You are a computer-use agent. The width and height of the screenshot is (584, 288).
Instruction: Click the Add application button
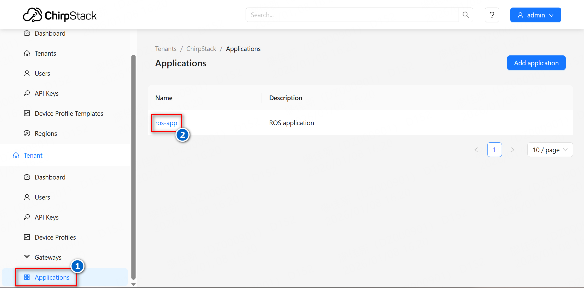point(536,63)
